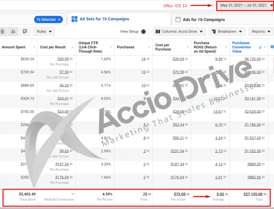Viewport: 274px width, 209px height.
Task: Click the Amount Spent column header
Action: pyautogui.click(x=14, y=47)
